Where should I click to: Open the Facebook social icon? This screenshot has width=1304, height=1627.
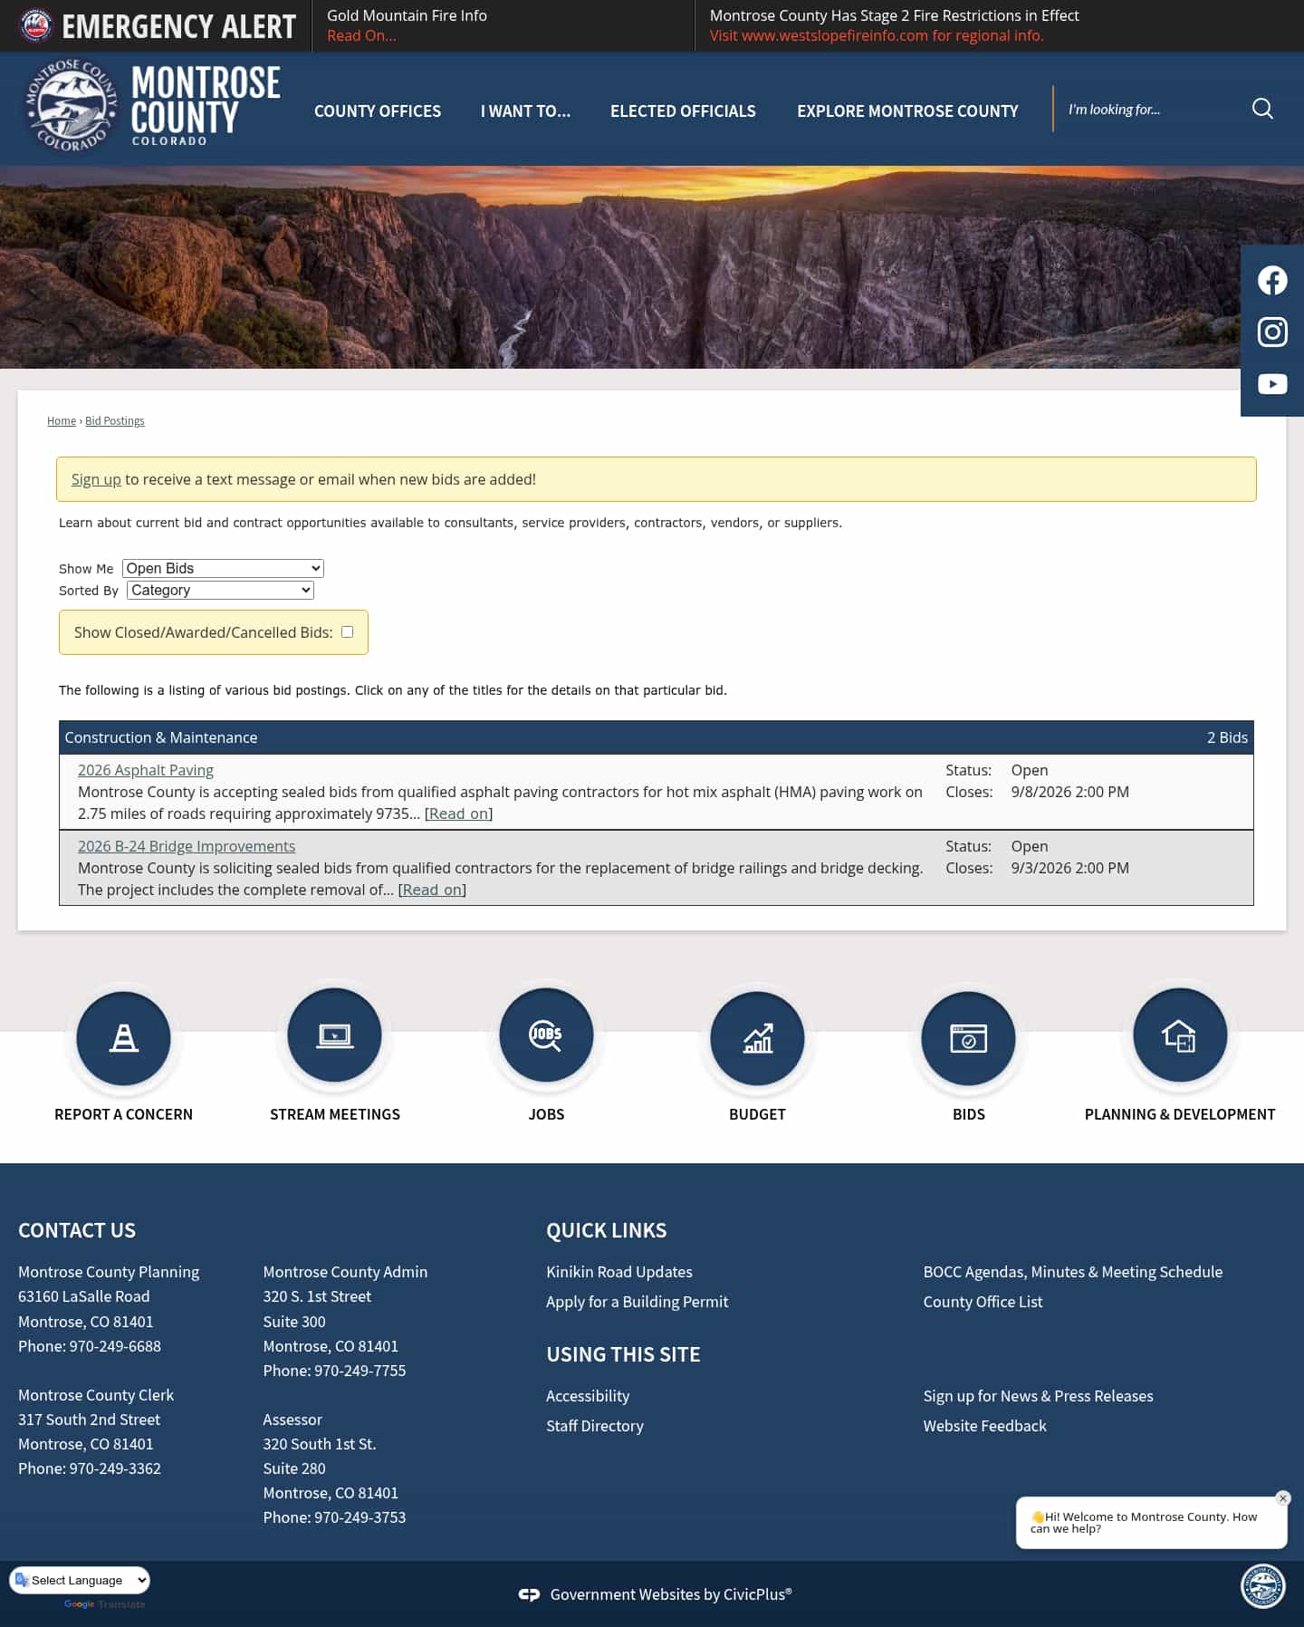point(1272,281)
